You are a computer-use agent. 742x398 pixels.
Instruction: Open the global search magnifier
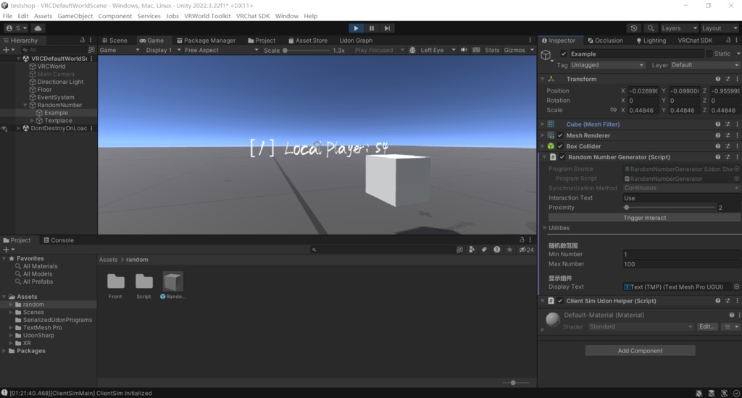[651, 28]
